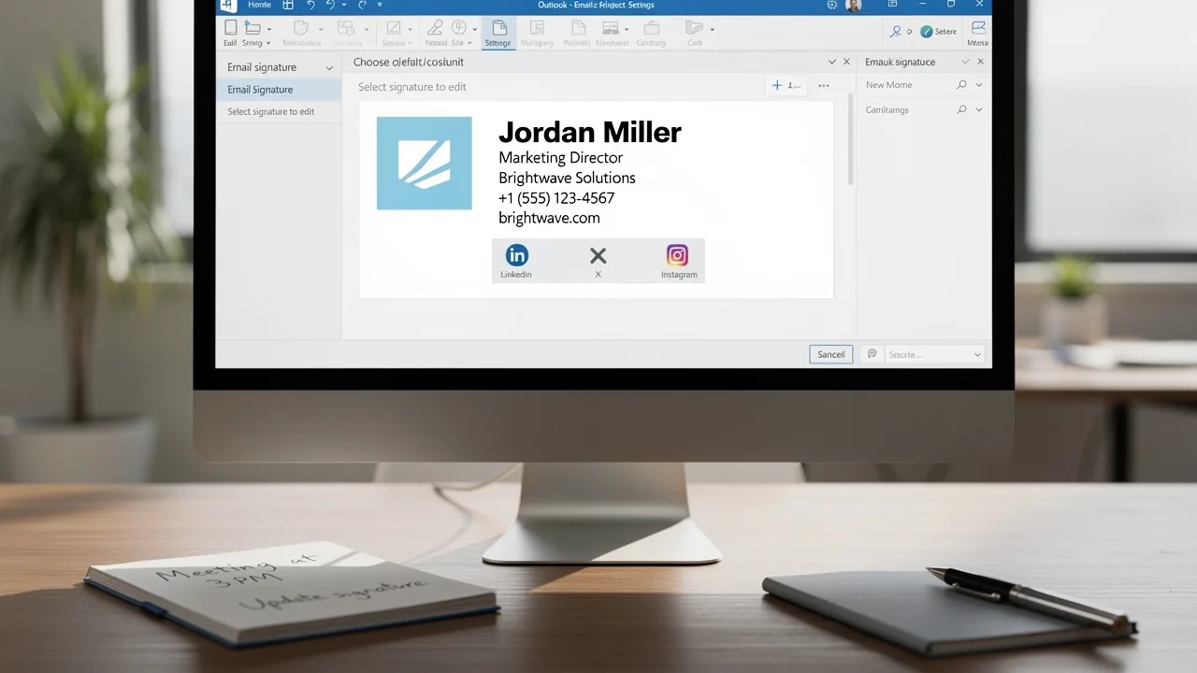Click the brightwave.com link
The height and width of the screenshot is (673, 1197).
549,218
